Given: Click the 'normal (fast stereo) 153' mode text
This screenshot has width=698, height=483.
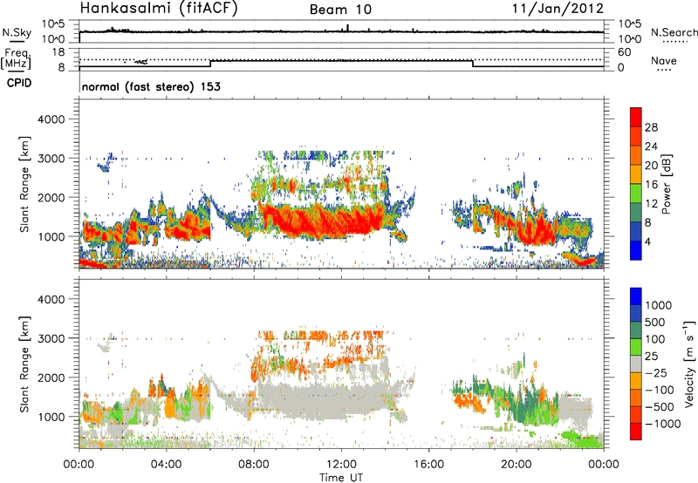Looking at the screenshot, I should point(151,86).
